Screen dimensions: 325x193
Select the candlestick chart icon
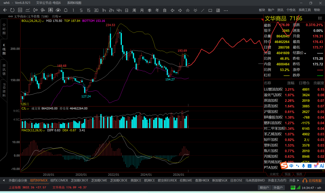[x=35, y=10]
